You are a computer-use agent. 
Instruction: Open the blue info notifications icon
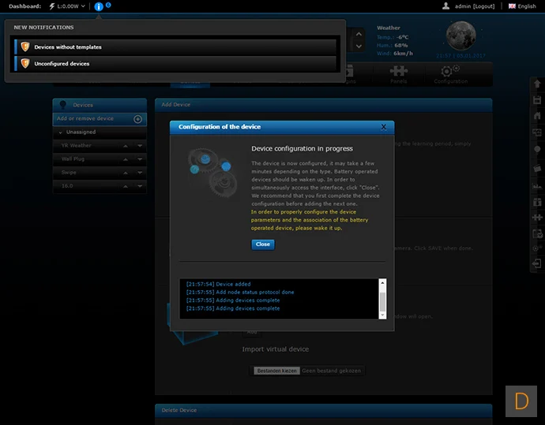[99, 6]
